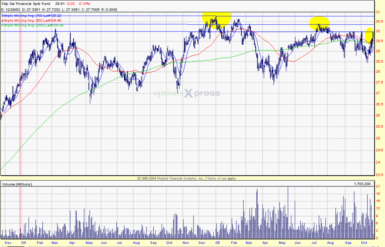Click the 28.5 price axis label
The height and width of the screenshot is (247, 385).
point(379,61)
